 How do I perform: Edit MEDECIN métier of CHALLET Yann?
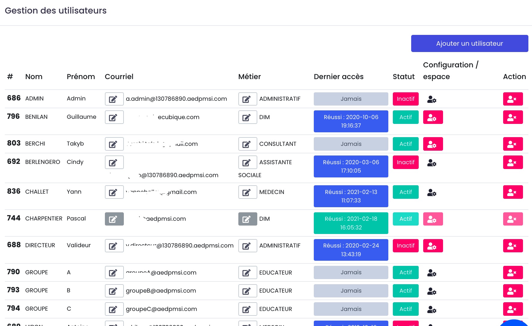[x=248, y=192]
